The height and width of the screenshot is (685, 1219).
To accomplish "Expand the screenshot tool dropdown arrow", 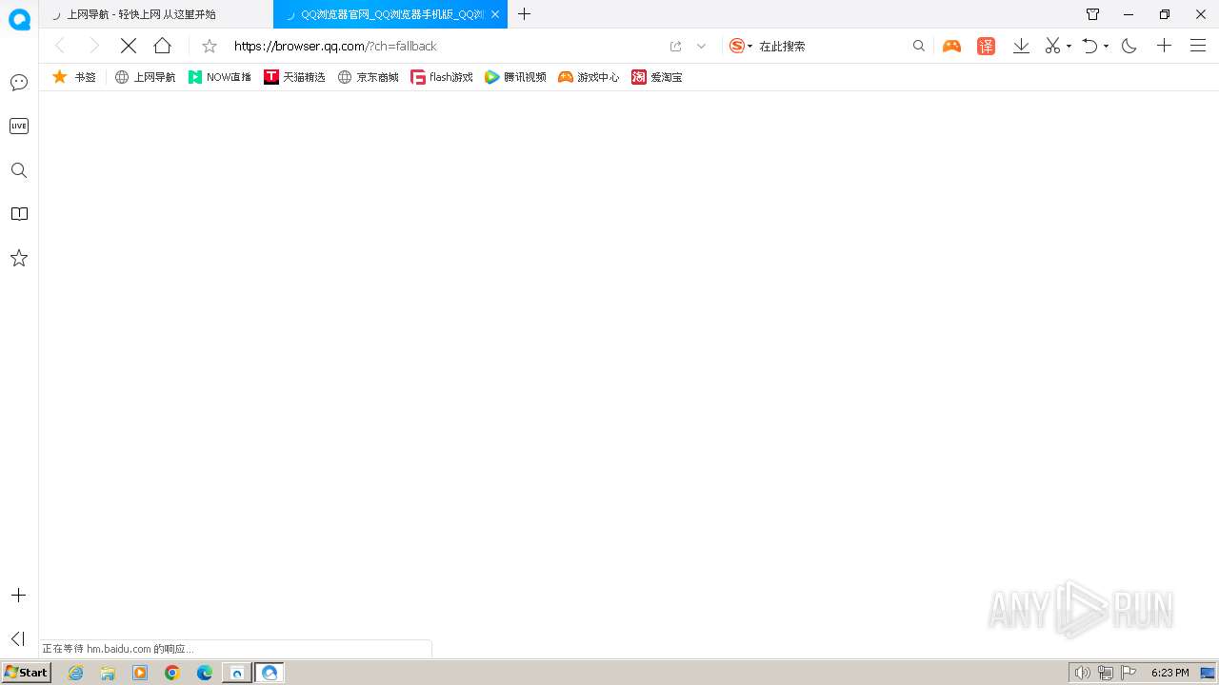I will pyautogui.click(x=1069, y=47).
